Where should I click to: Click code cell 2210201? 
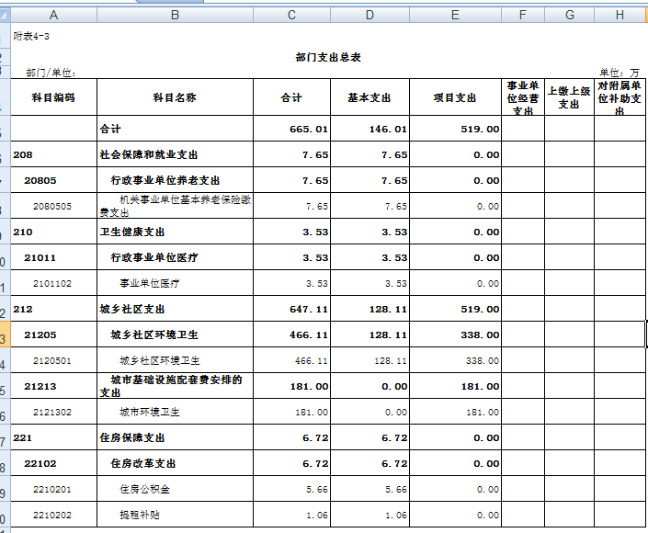(x=53, y=489)
